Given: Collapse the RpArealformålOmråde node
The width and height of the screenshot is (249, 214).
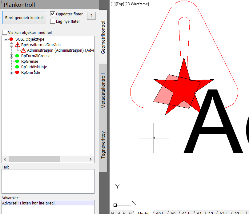Looking at the screenshot, I should click(11, 45).
